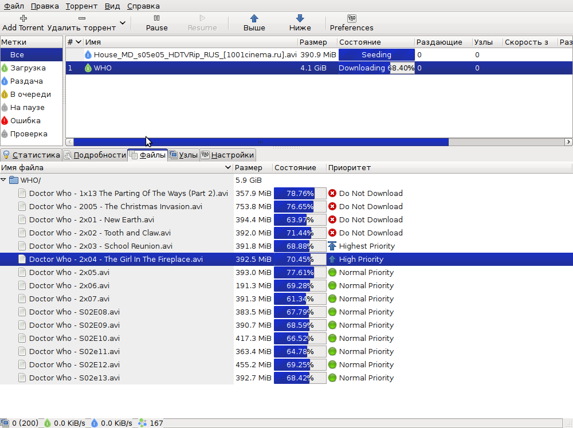Click Do Not Download icon for Christmas Invasion
The width and height of the screenshot is (573, 428).
tap(332, 206)
